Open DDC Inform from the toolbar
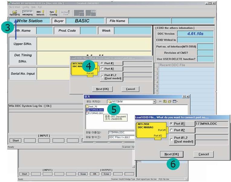The image size is (231, 182). point(40,13)
